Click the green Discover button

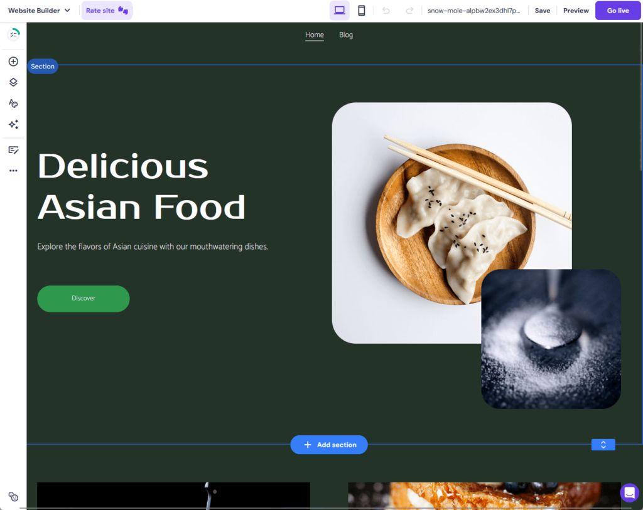click(x=84, y=299)
